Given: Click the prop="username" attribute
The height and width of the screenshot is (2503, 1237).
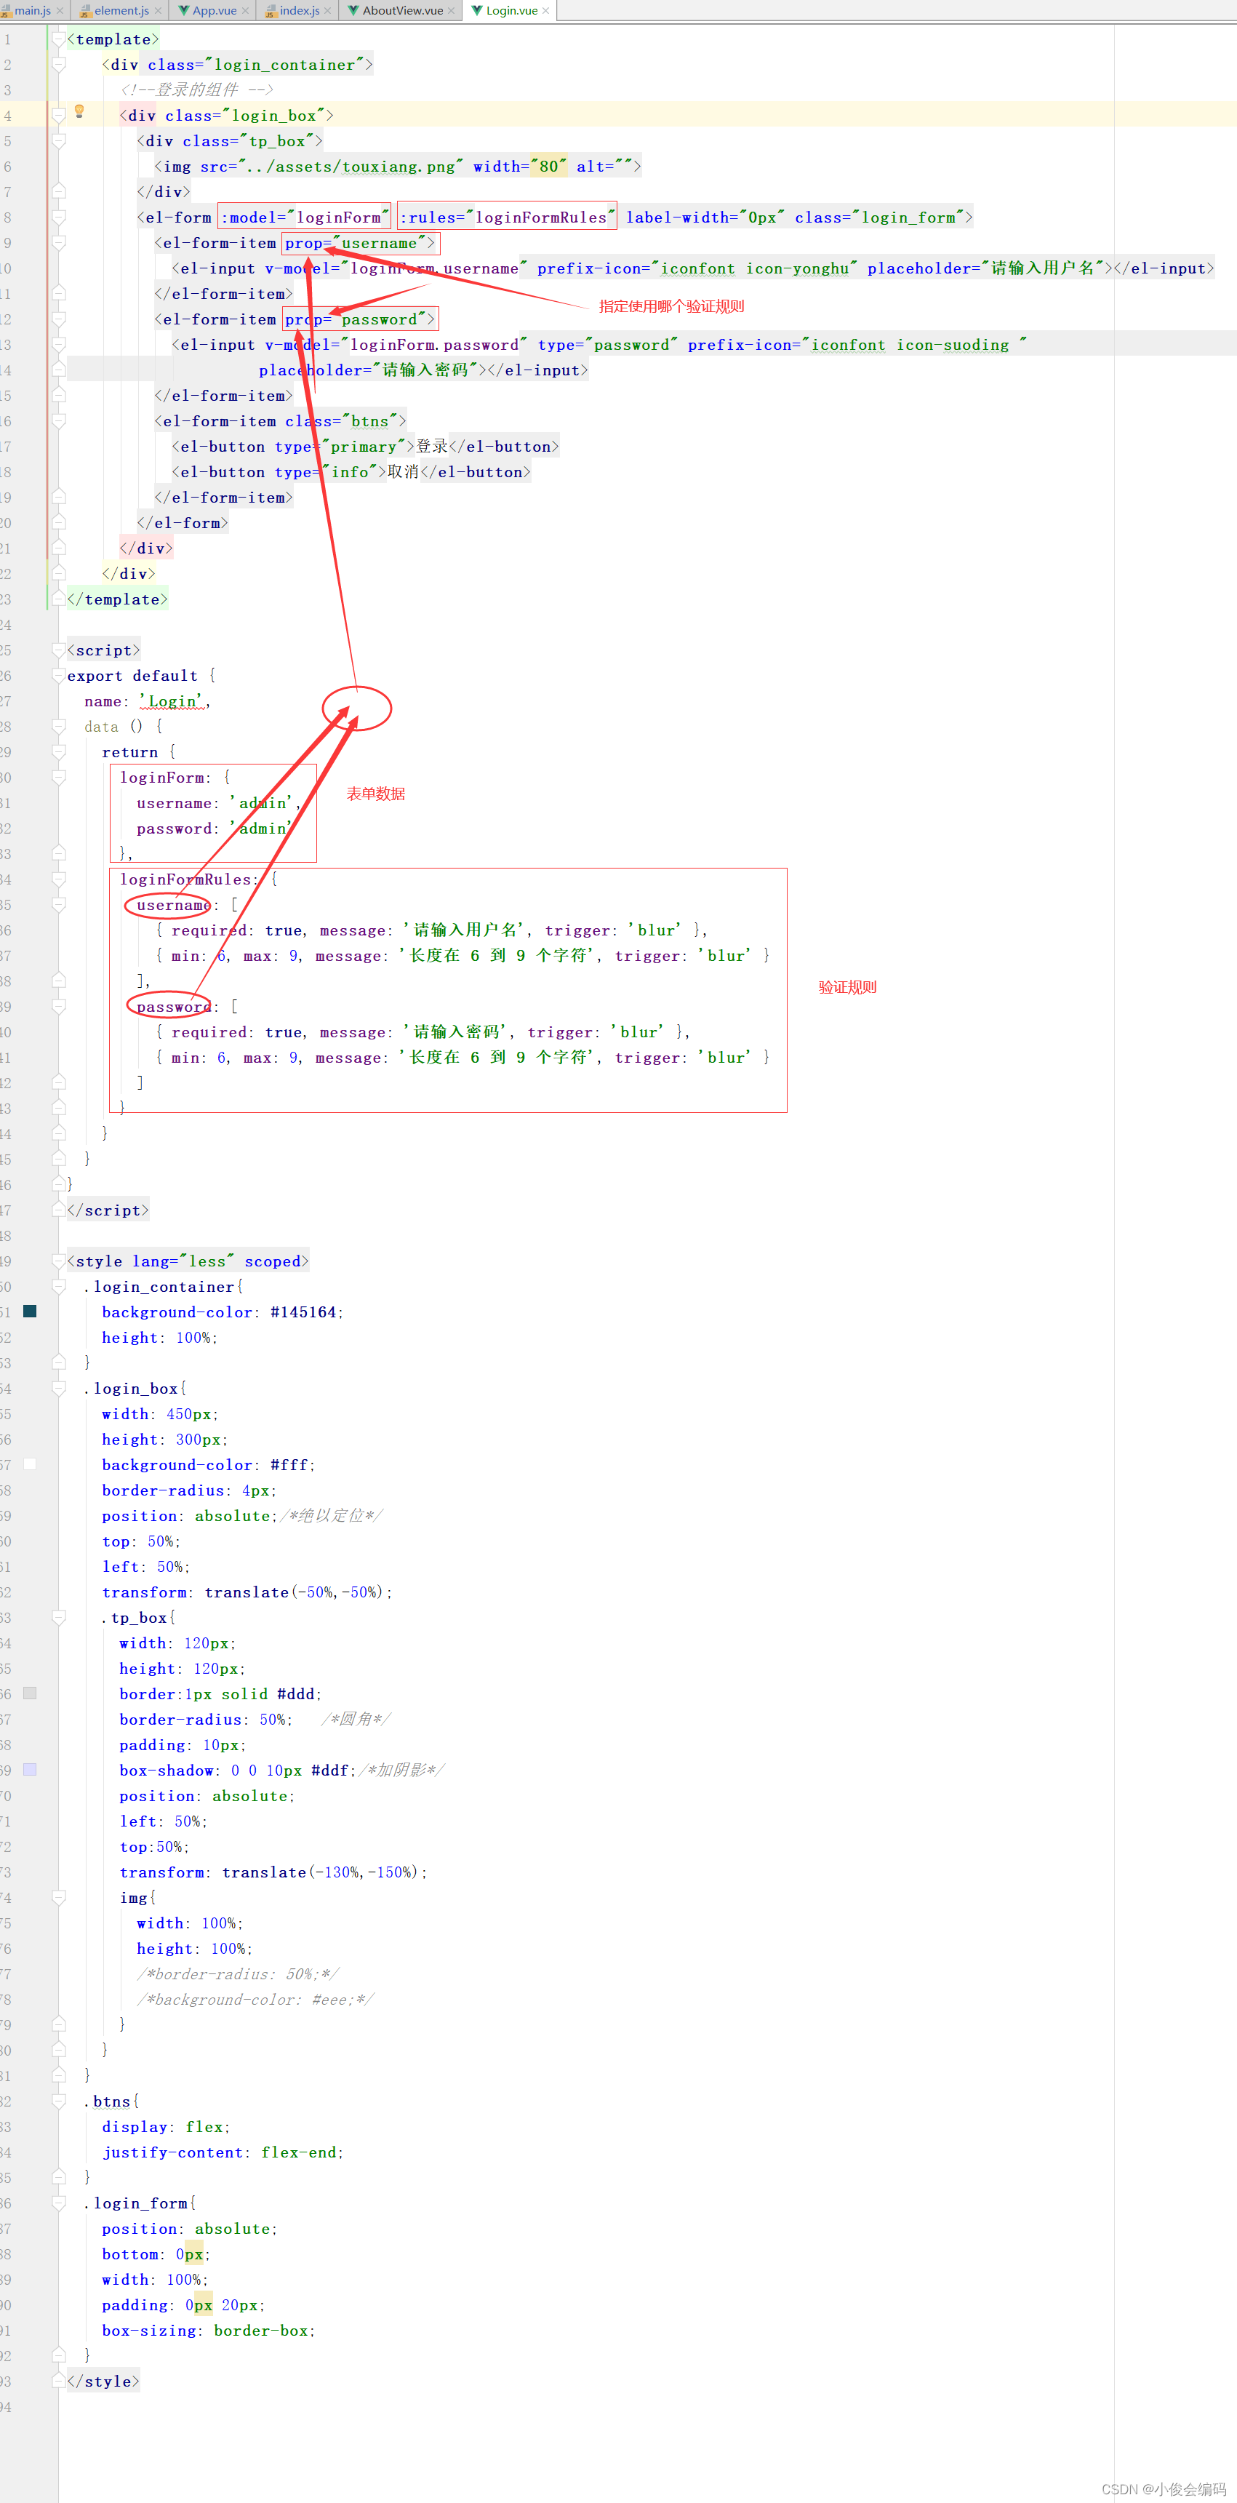Looking at the screenshot, I should pyautogui.click(x=356, y=243).
